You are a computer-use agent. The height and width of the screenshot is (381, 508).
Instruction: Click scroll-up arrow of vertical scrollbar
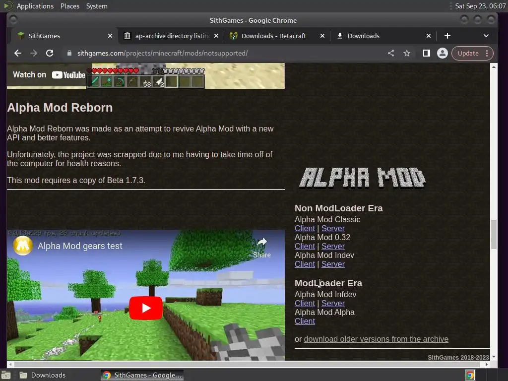click(x=494, y=67)
